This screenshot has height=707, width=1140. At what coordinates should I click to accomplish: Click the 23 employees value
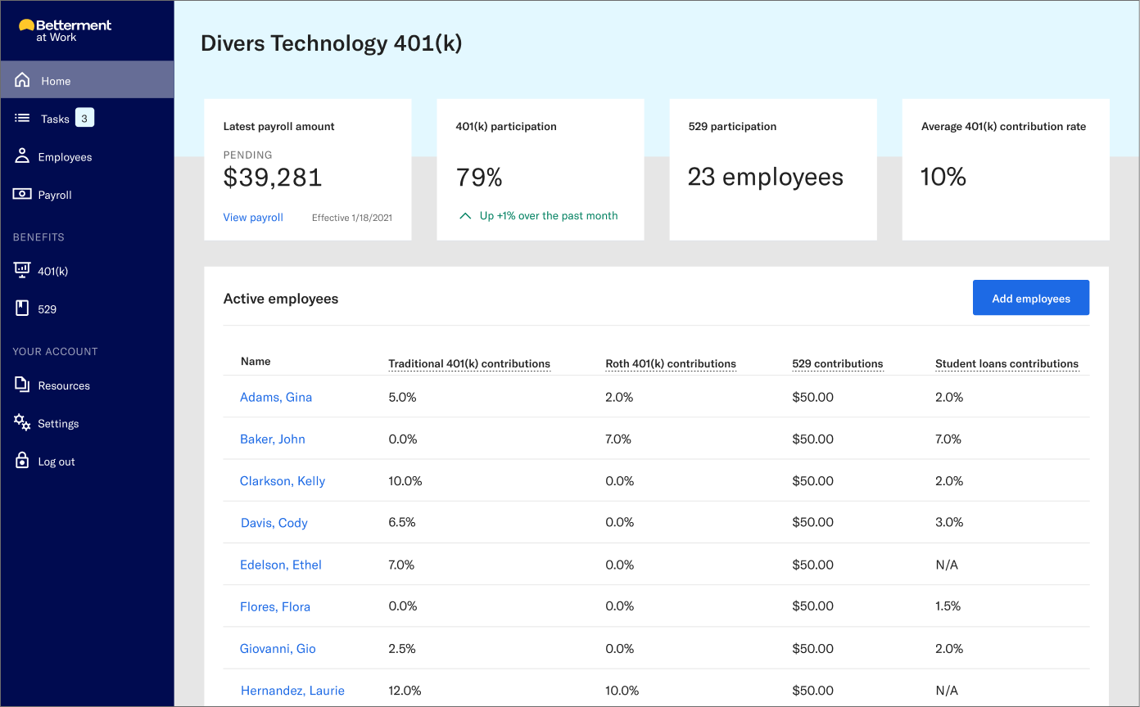pyautogui.click(x=766, y=177)
